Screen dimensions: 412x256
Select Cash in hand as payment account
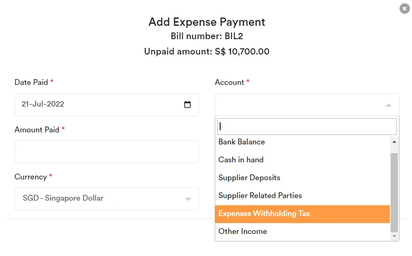[241, 160]
